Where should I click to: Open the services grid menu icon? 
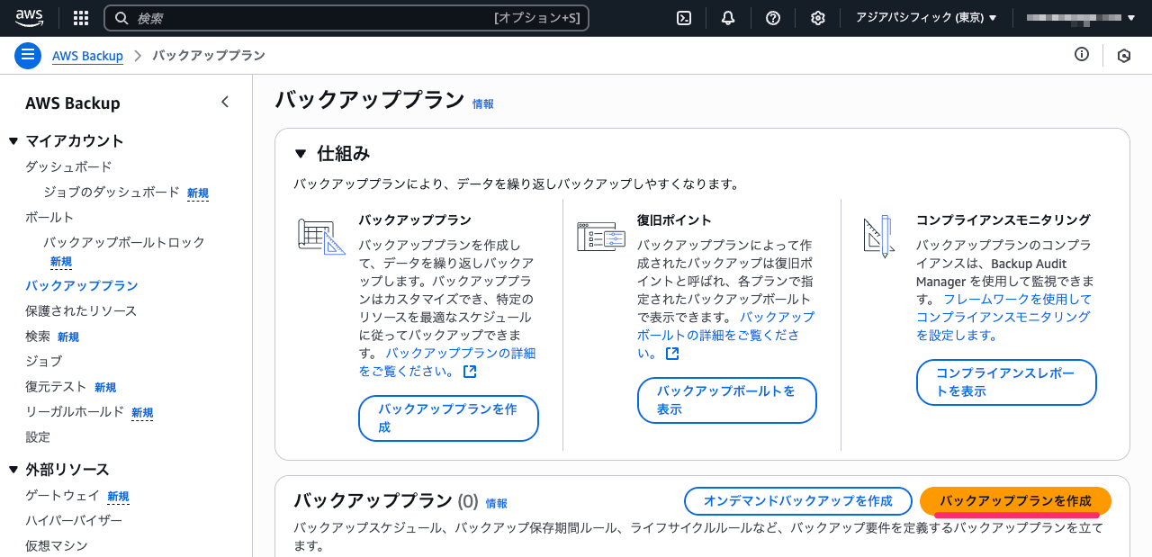[x=81, y=18]
